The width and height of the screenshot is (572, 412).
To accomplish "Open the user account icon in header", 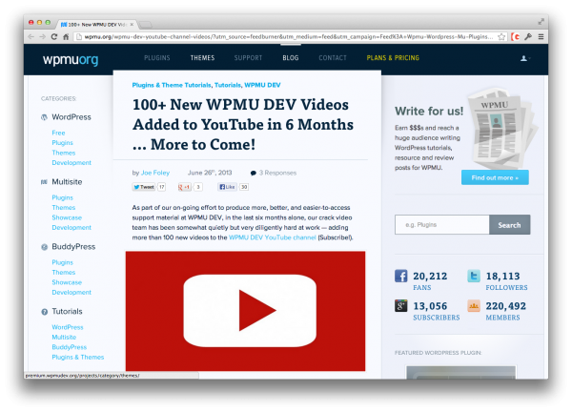I will [524, 58].
